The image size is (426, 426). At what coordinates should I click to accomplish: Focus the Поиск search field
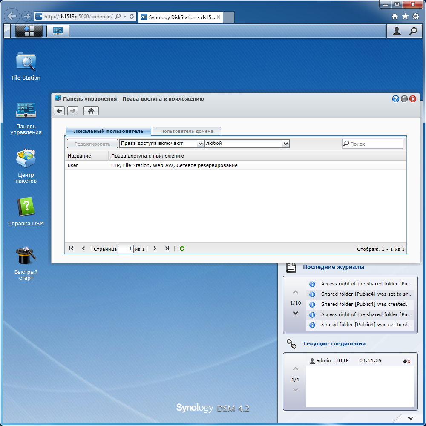[372, 144]
